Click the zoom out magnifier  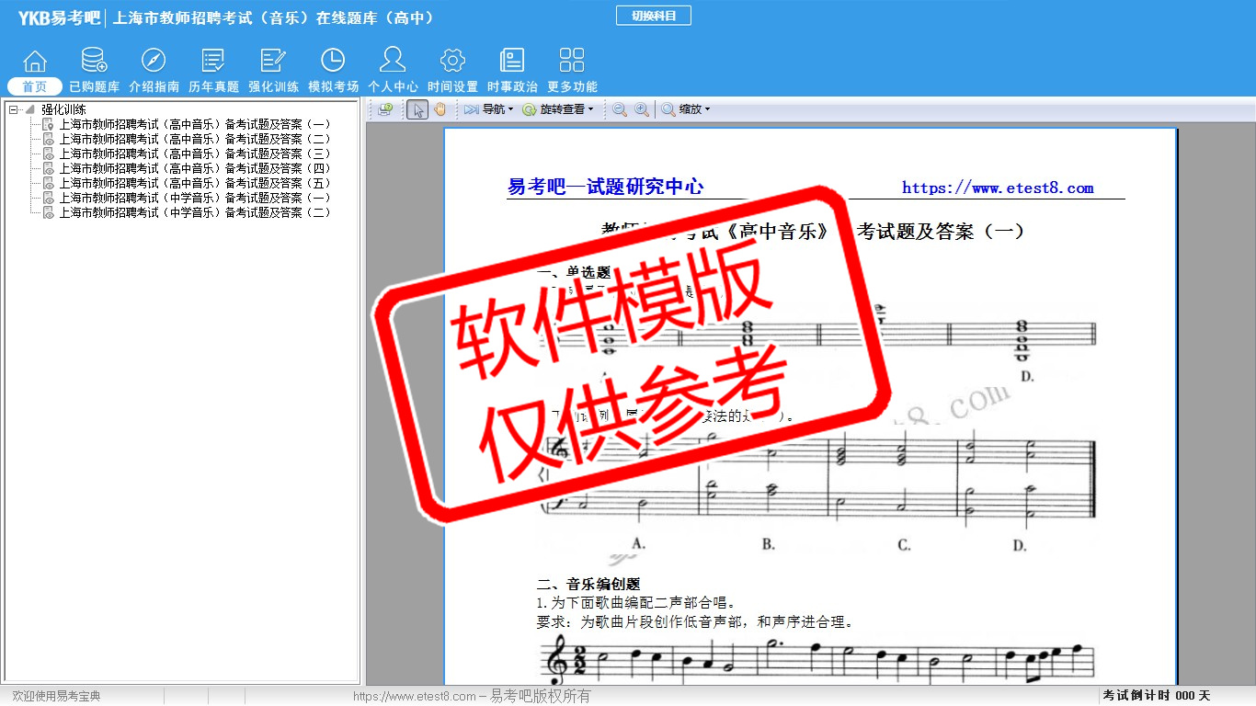click(620, 109)
